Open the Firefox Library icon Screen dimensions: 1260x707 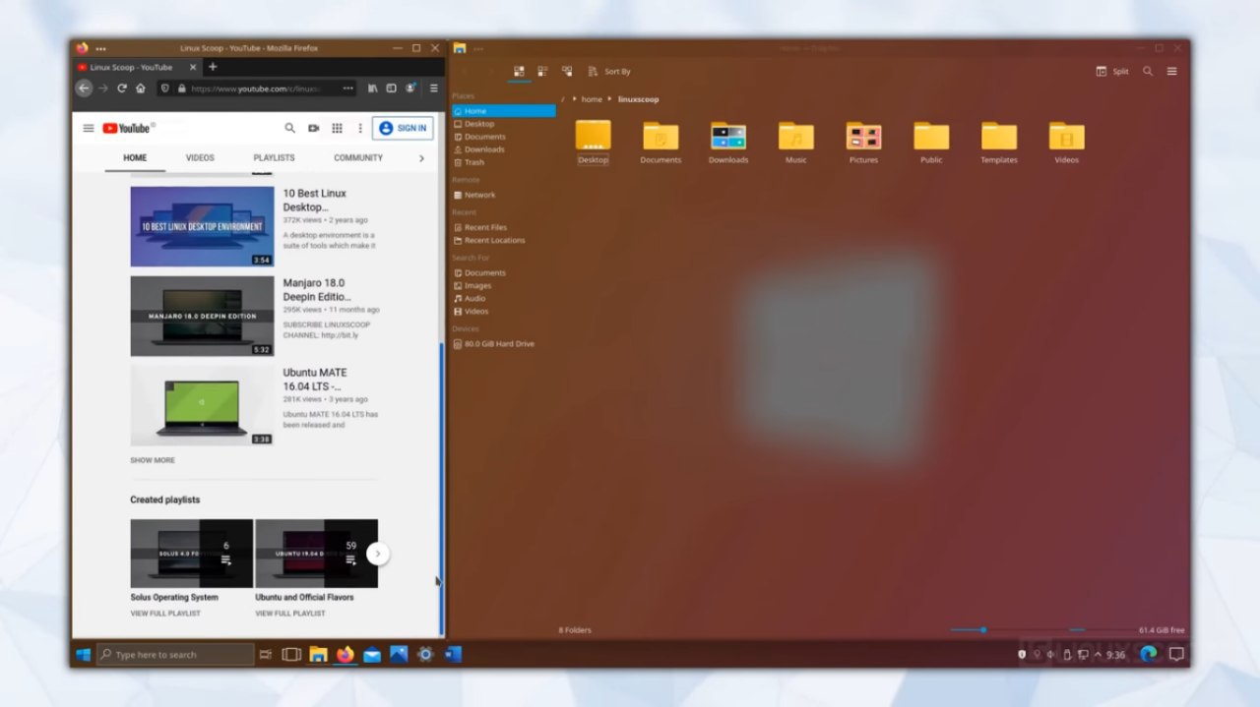[x=373, y=88]
